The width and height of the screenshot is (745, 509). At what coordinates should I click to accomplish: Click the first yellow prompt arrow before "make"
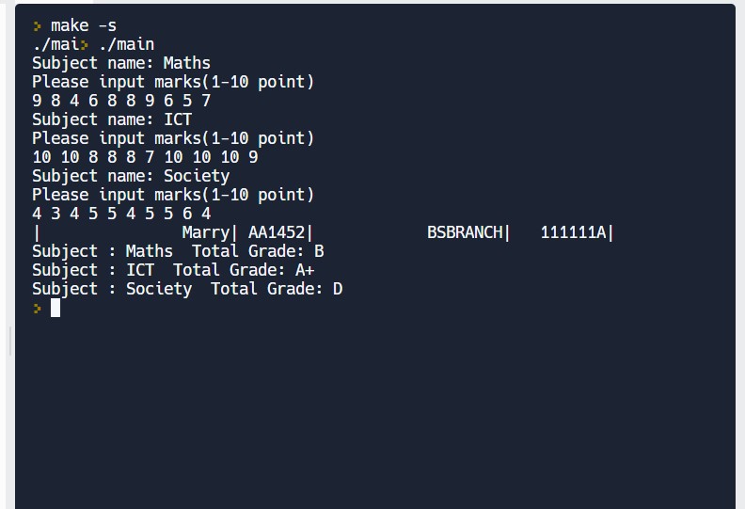(x=38, y=25)
